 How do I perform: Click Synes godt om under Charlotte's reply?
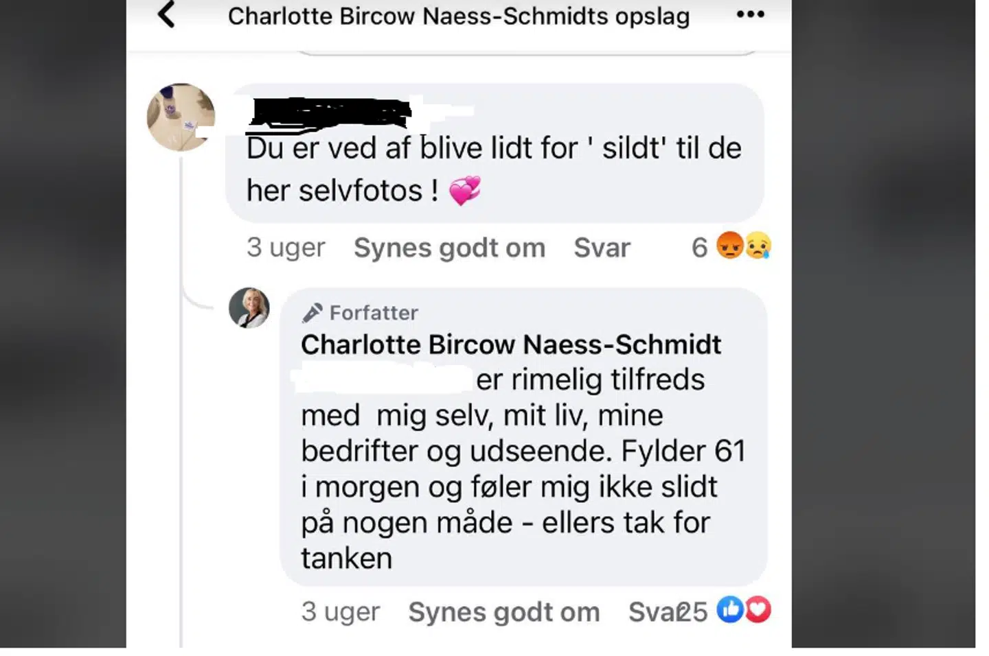tap(504, 611)
